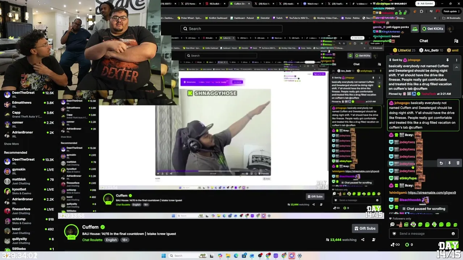The height and width of the screenshot is (260, 463).
Task: Open the Home - Roblox bookmark
Action: tap(350, 18)
